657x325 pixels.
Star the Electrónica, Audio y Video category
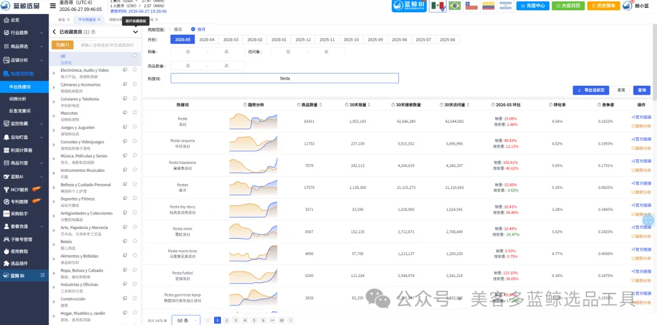point(135,70)
